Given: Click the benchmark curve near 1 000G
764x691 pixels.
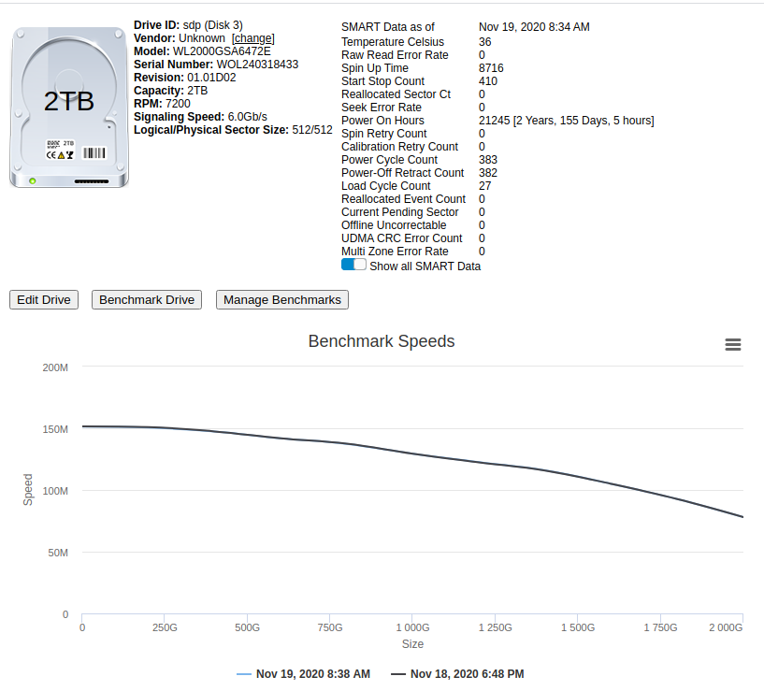Looking at the screenshot, I should pyautogui.click(x=412, y=453).
